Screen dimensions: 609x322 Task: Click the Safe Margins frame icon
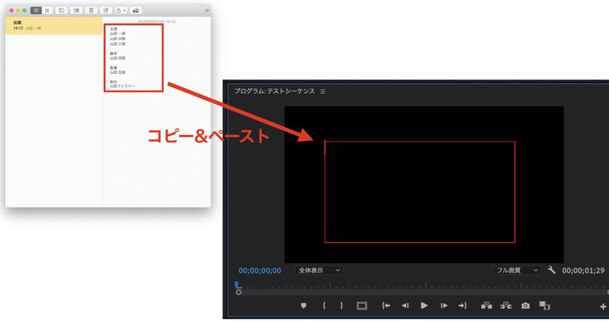pyautogui.click(x=362, y=305)
